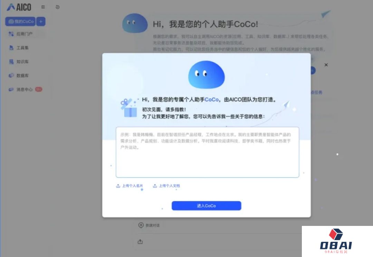This screenshot has width=373, height=257.
Task: Open 数据库 in sidebar
Action: (22, 75)
